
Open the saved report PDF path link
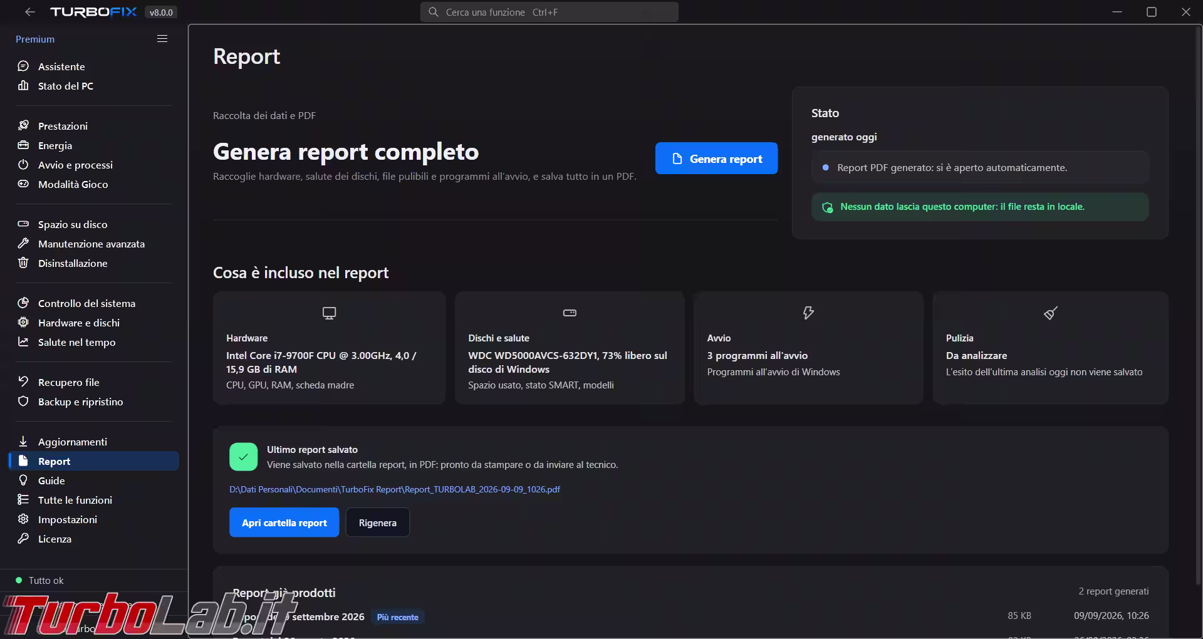pyautogui.click(x=395, y=489)
